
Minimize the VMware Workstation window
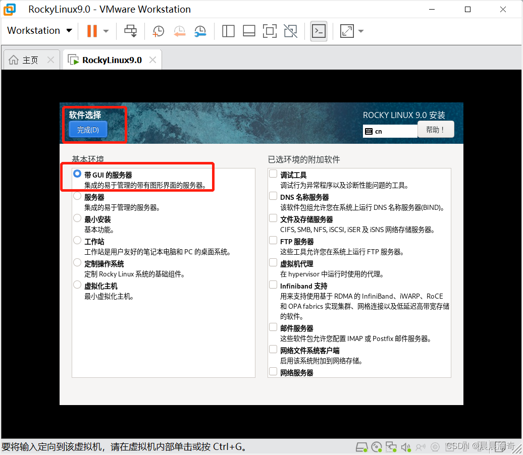432,10
